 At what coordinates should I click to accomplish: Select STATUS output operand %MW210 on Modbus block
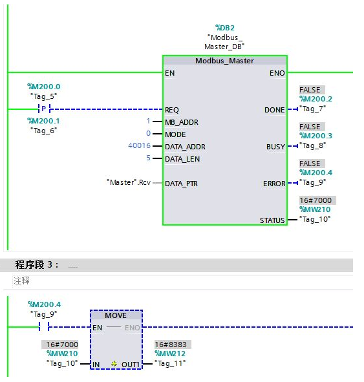[315, 209]
